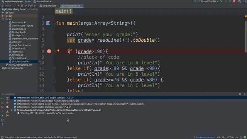Click the yellow warning marker at top of editor stripe
This screenshot has height=139, width=247.
pyautogui.click(x=245, y=16)
